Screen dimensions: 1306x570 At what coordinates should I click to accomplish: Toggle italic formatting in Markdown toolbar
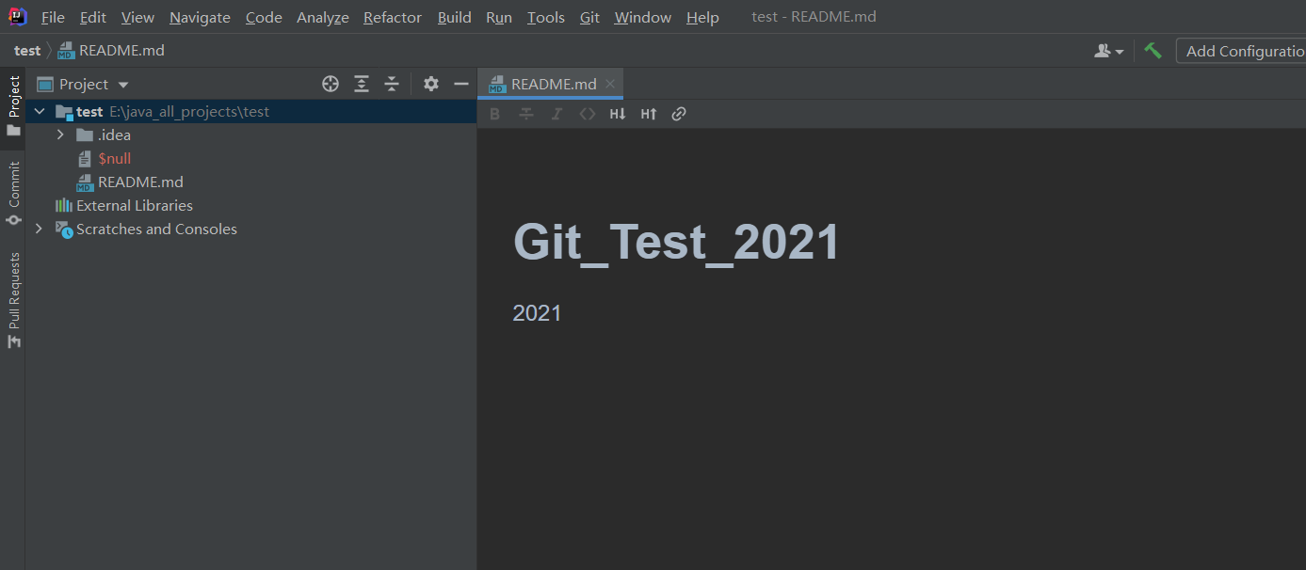[556, 114]
